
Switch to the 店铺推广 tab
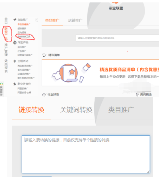pos(75,20)
